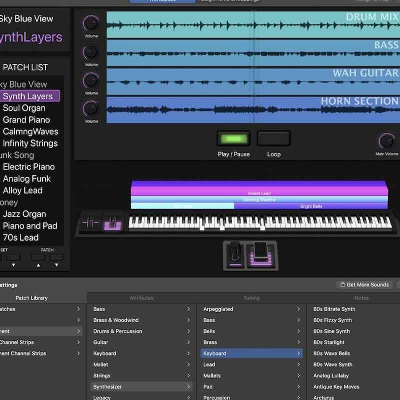Screen dimensions: 400x400
Task: Expand the Drums & Percussion category
Action: [141, 331]
